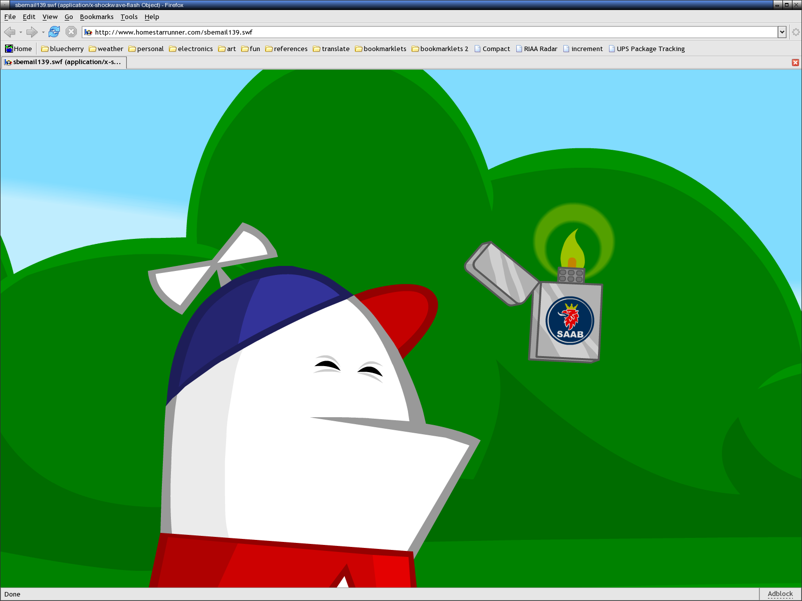The image size is (802, 601).
Task: Click the SAAB logo on the lighter
Action: click(x=570, y=321)
